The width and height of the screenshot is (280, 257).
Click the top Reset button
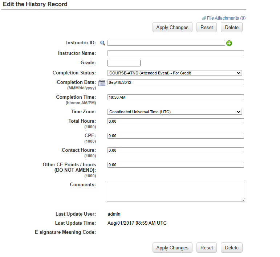pos(207,27)
